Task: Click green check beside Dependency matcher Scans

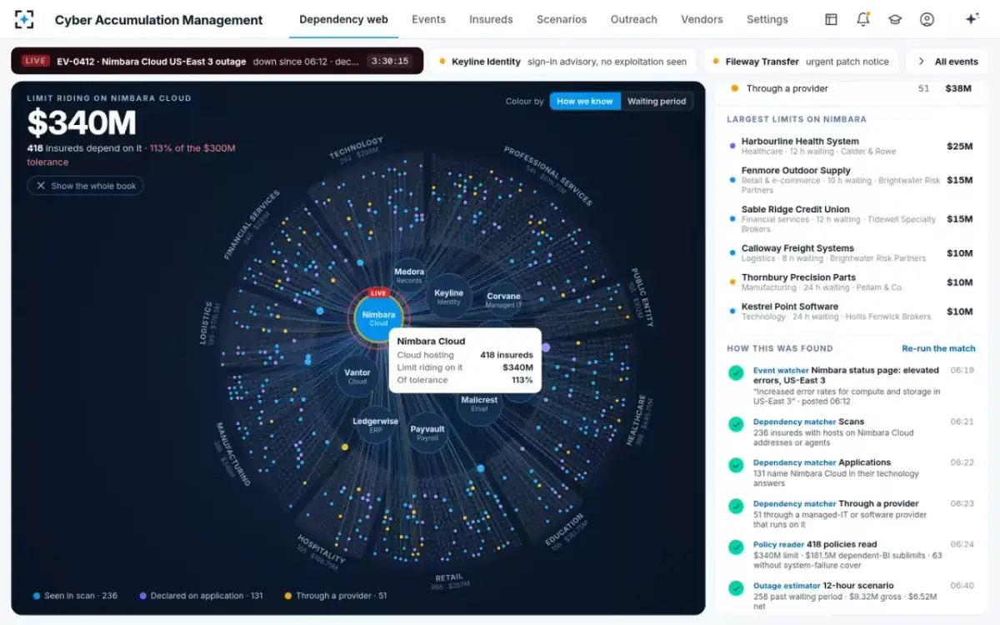Action: point(736,424)
